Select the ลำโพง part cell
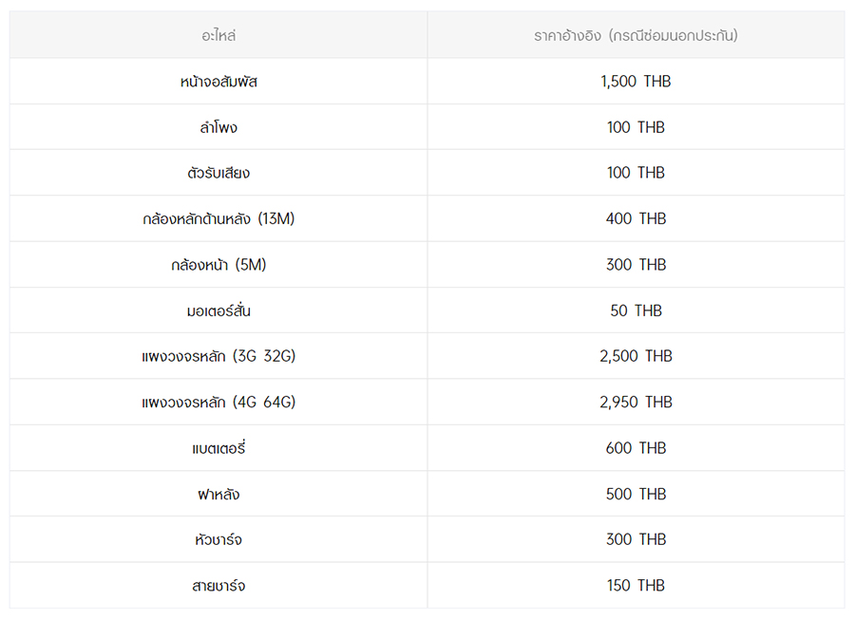This screenshot has width=855, height=620. tap(218, 127)
